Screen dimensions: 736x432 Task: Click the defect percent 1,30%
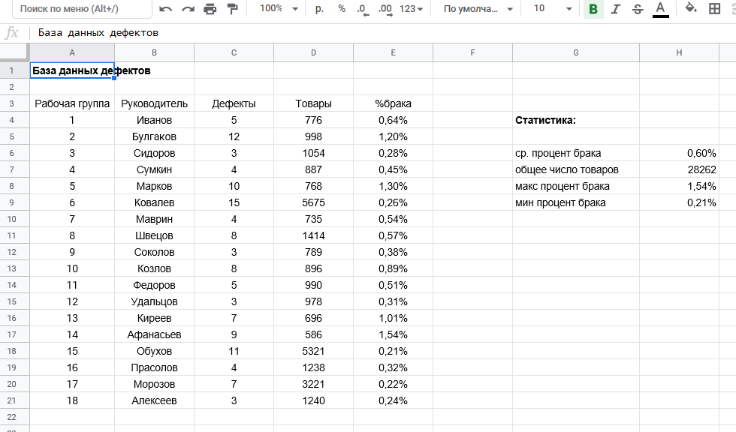(393, 186)
